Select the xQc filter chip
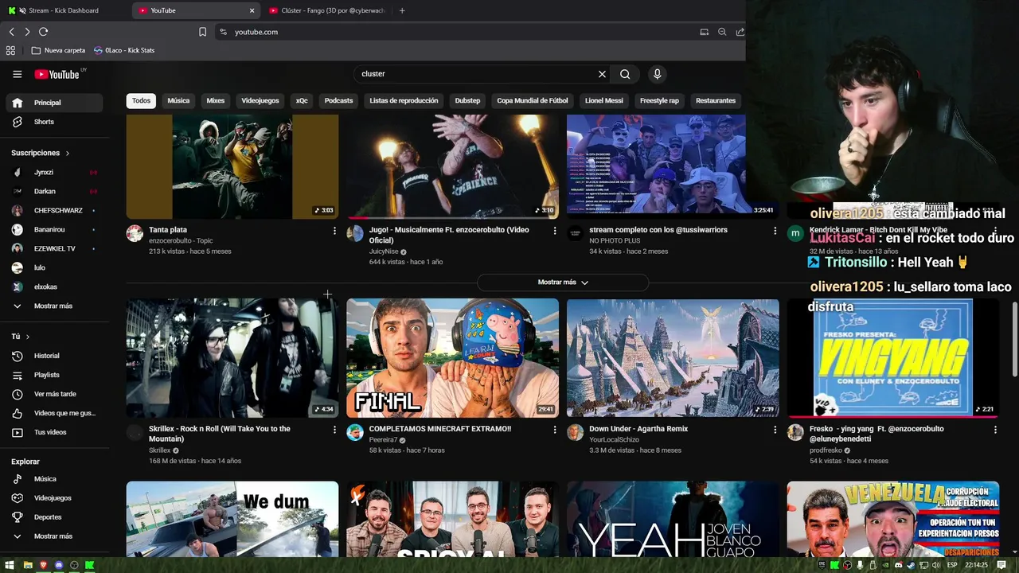The image size is (1019, 573). pyautogui.click(x=302, y=101)
